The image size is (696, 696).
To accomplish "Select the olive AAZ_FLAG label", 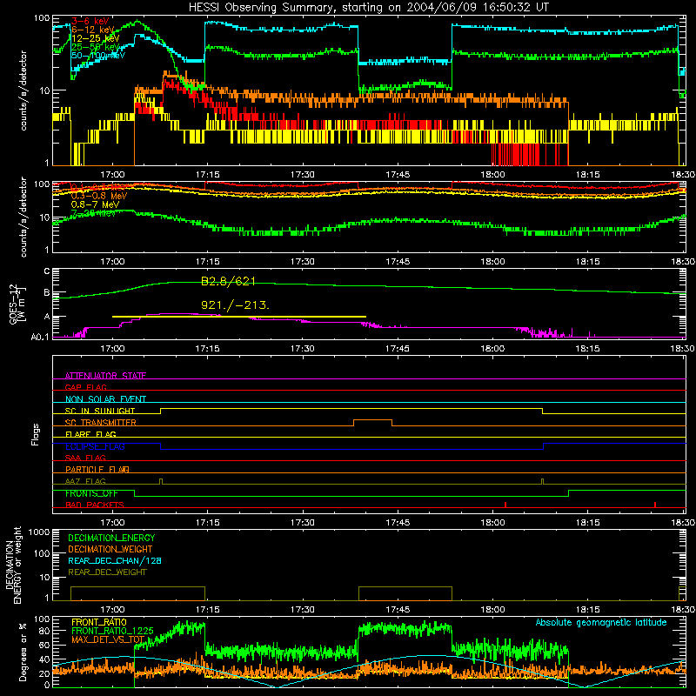I will (x=85, y=481).
